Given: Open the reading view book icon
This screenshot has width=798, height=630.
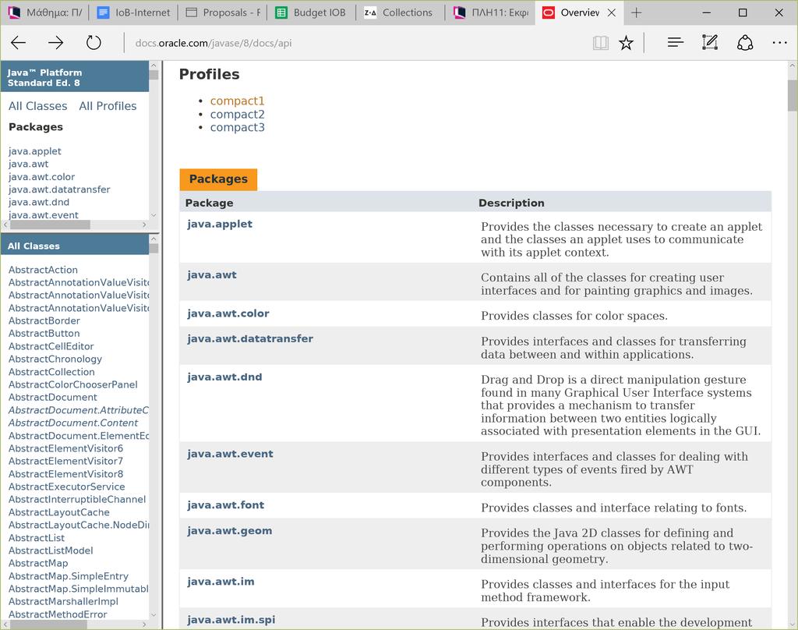Looking at the screenshot, I should click(601, 43).
